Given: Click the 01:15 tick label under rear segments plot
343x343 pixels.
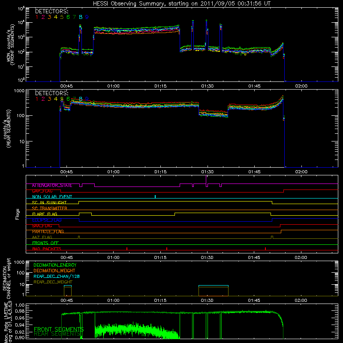Looking at the screenshot, I should tap(160, 172).
